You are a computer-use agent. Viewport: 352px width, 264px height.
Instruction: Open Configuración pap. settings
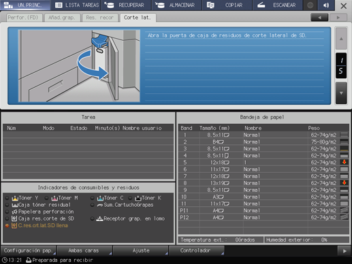pos(29,250)
